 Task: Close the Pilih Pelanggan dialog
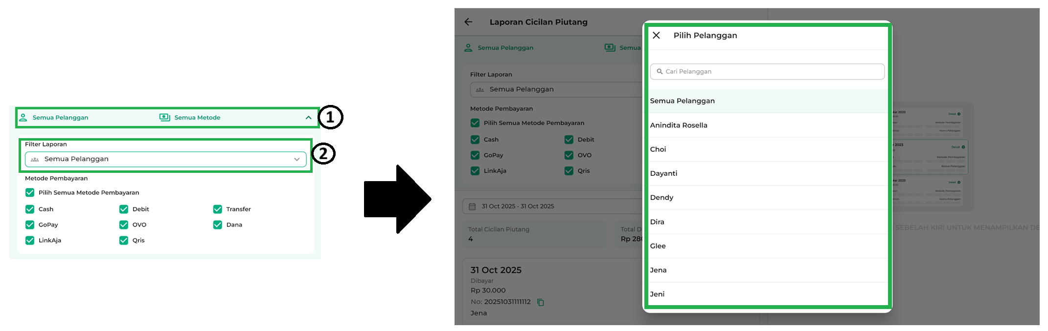coord(657,35)
